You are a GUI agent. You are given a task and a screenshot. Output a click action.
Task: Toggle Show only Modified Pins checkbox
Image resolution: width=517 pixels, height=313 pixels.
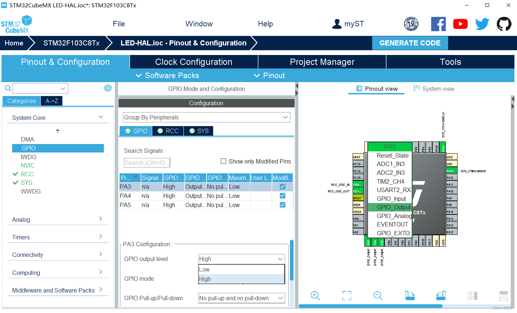coord(223,161)
